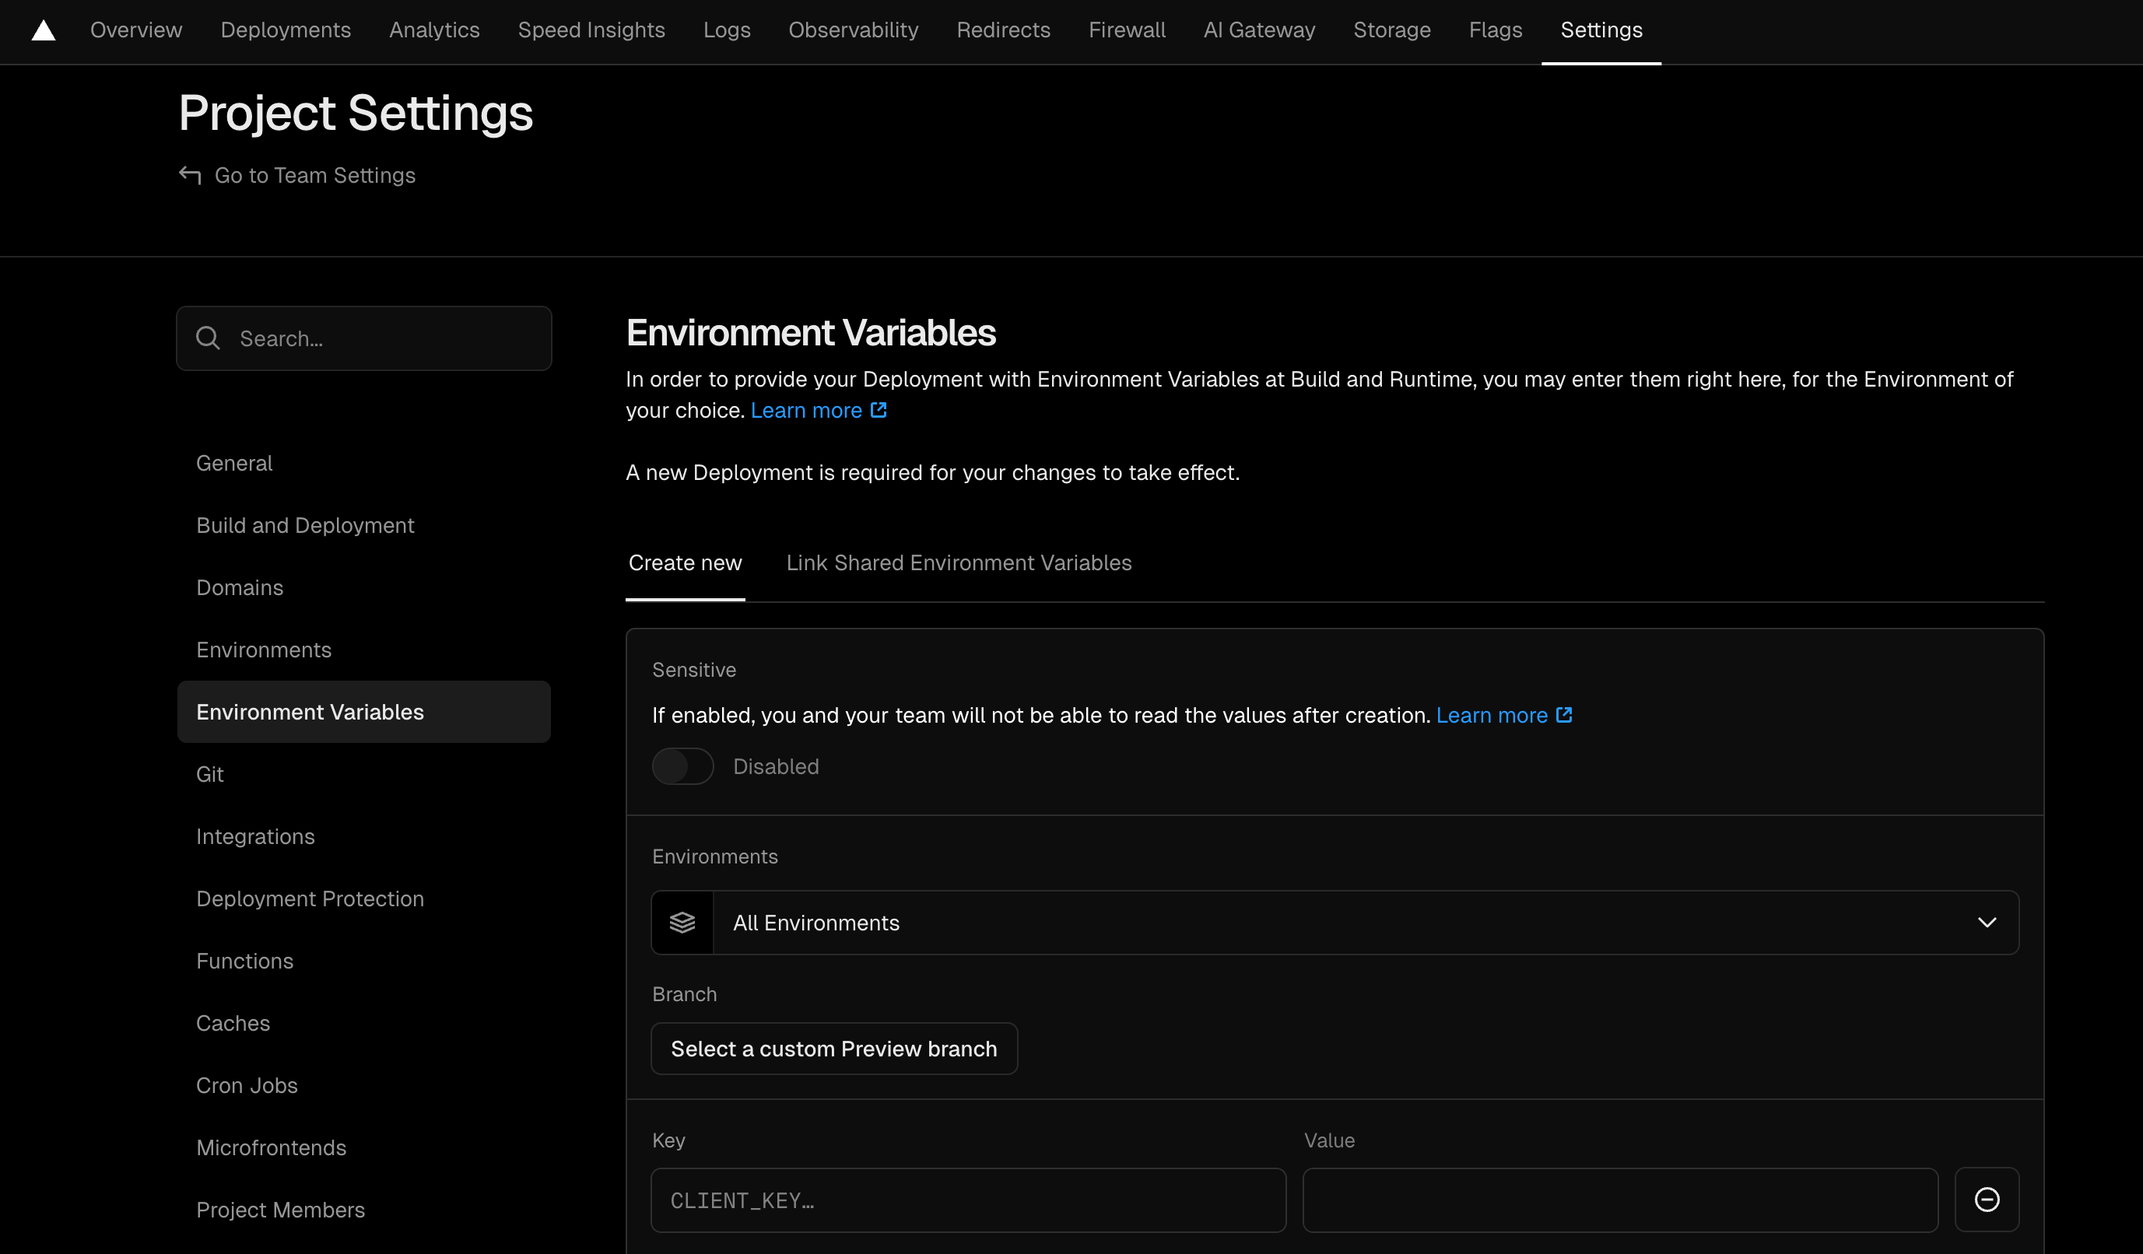Click the external link icon in Sensitive section
Screen dimensions: 2143x1254
point(1565,715)
